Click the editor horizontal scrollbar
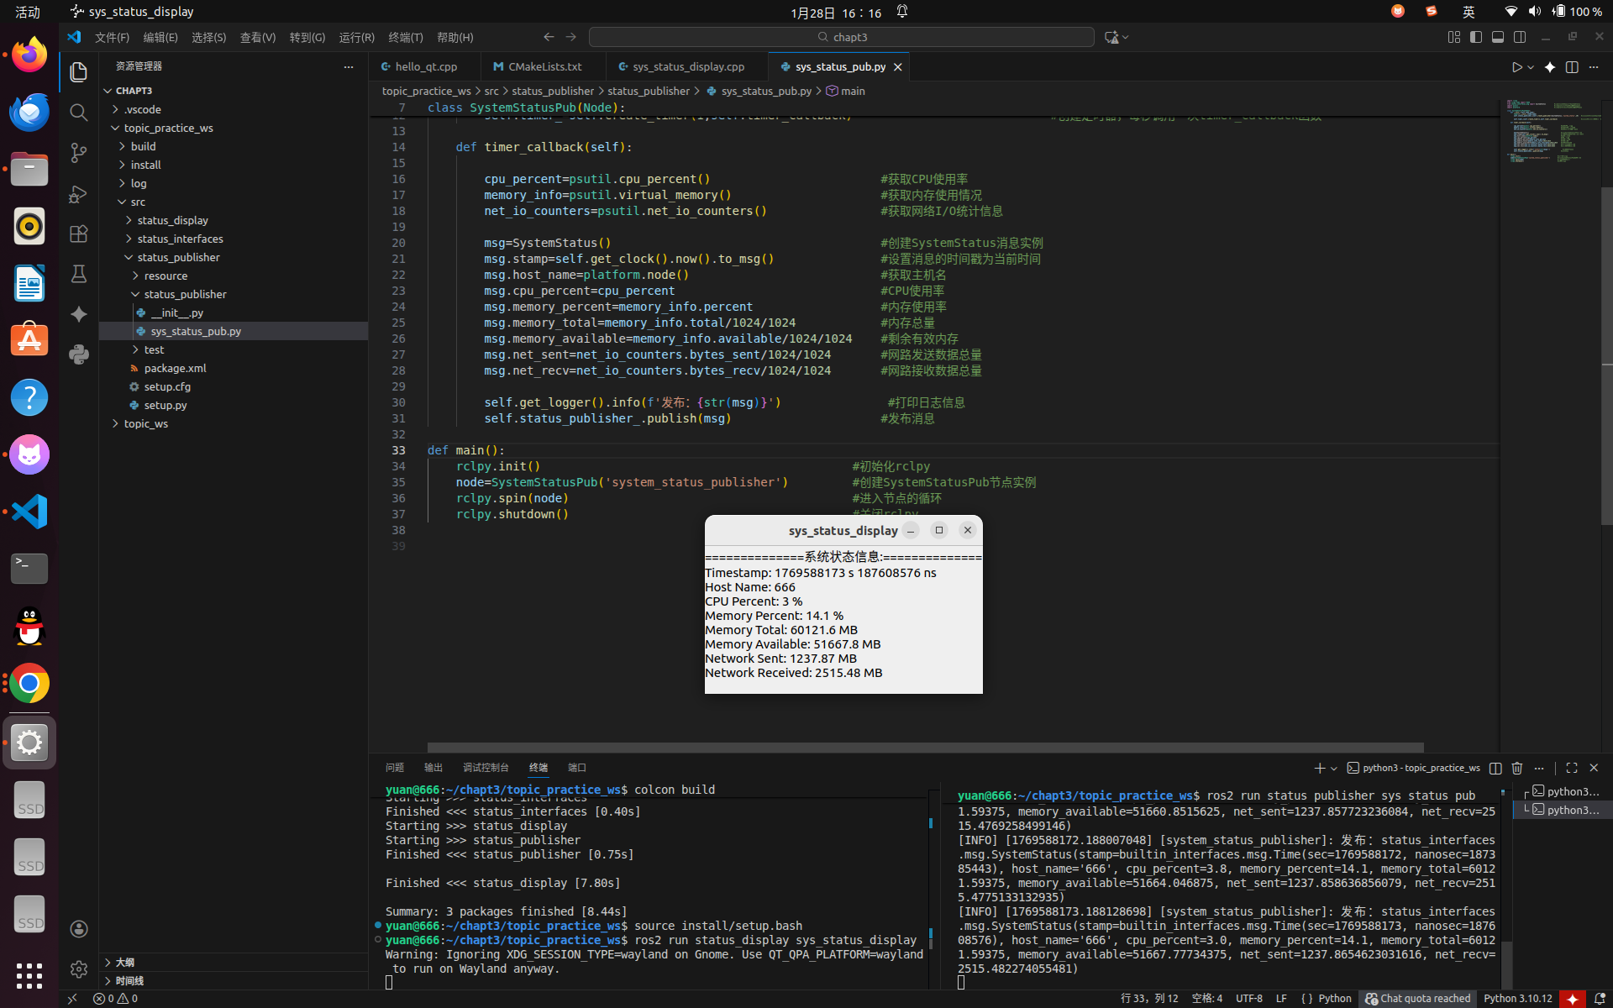This screenshot has height=1008, width=1613. (925, 748)
